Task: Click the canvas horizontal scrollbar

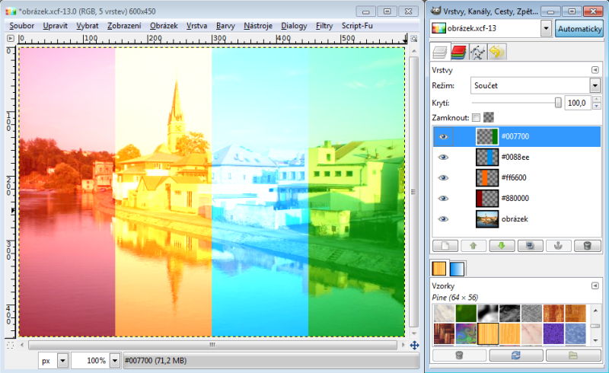Action: click(x=212, y=345)
